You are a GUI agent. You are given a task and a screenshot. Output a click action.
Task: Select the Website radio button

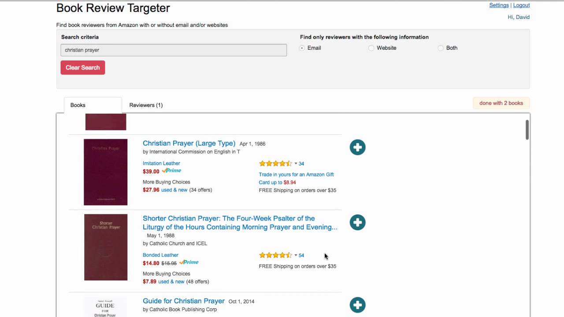[371, 48]
